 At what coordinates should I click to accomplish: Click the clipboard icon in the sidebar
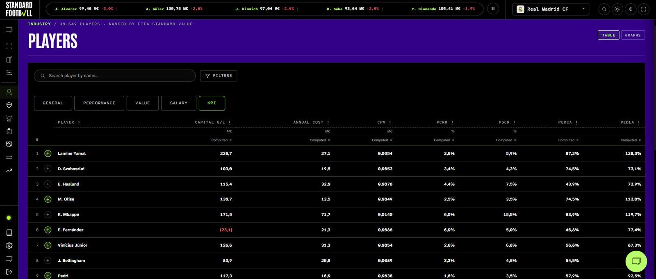point(9,131)
